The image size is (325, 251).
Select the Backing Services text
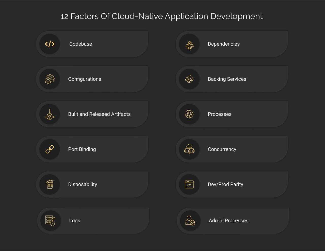(x=227, y=79)
